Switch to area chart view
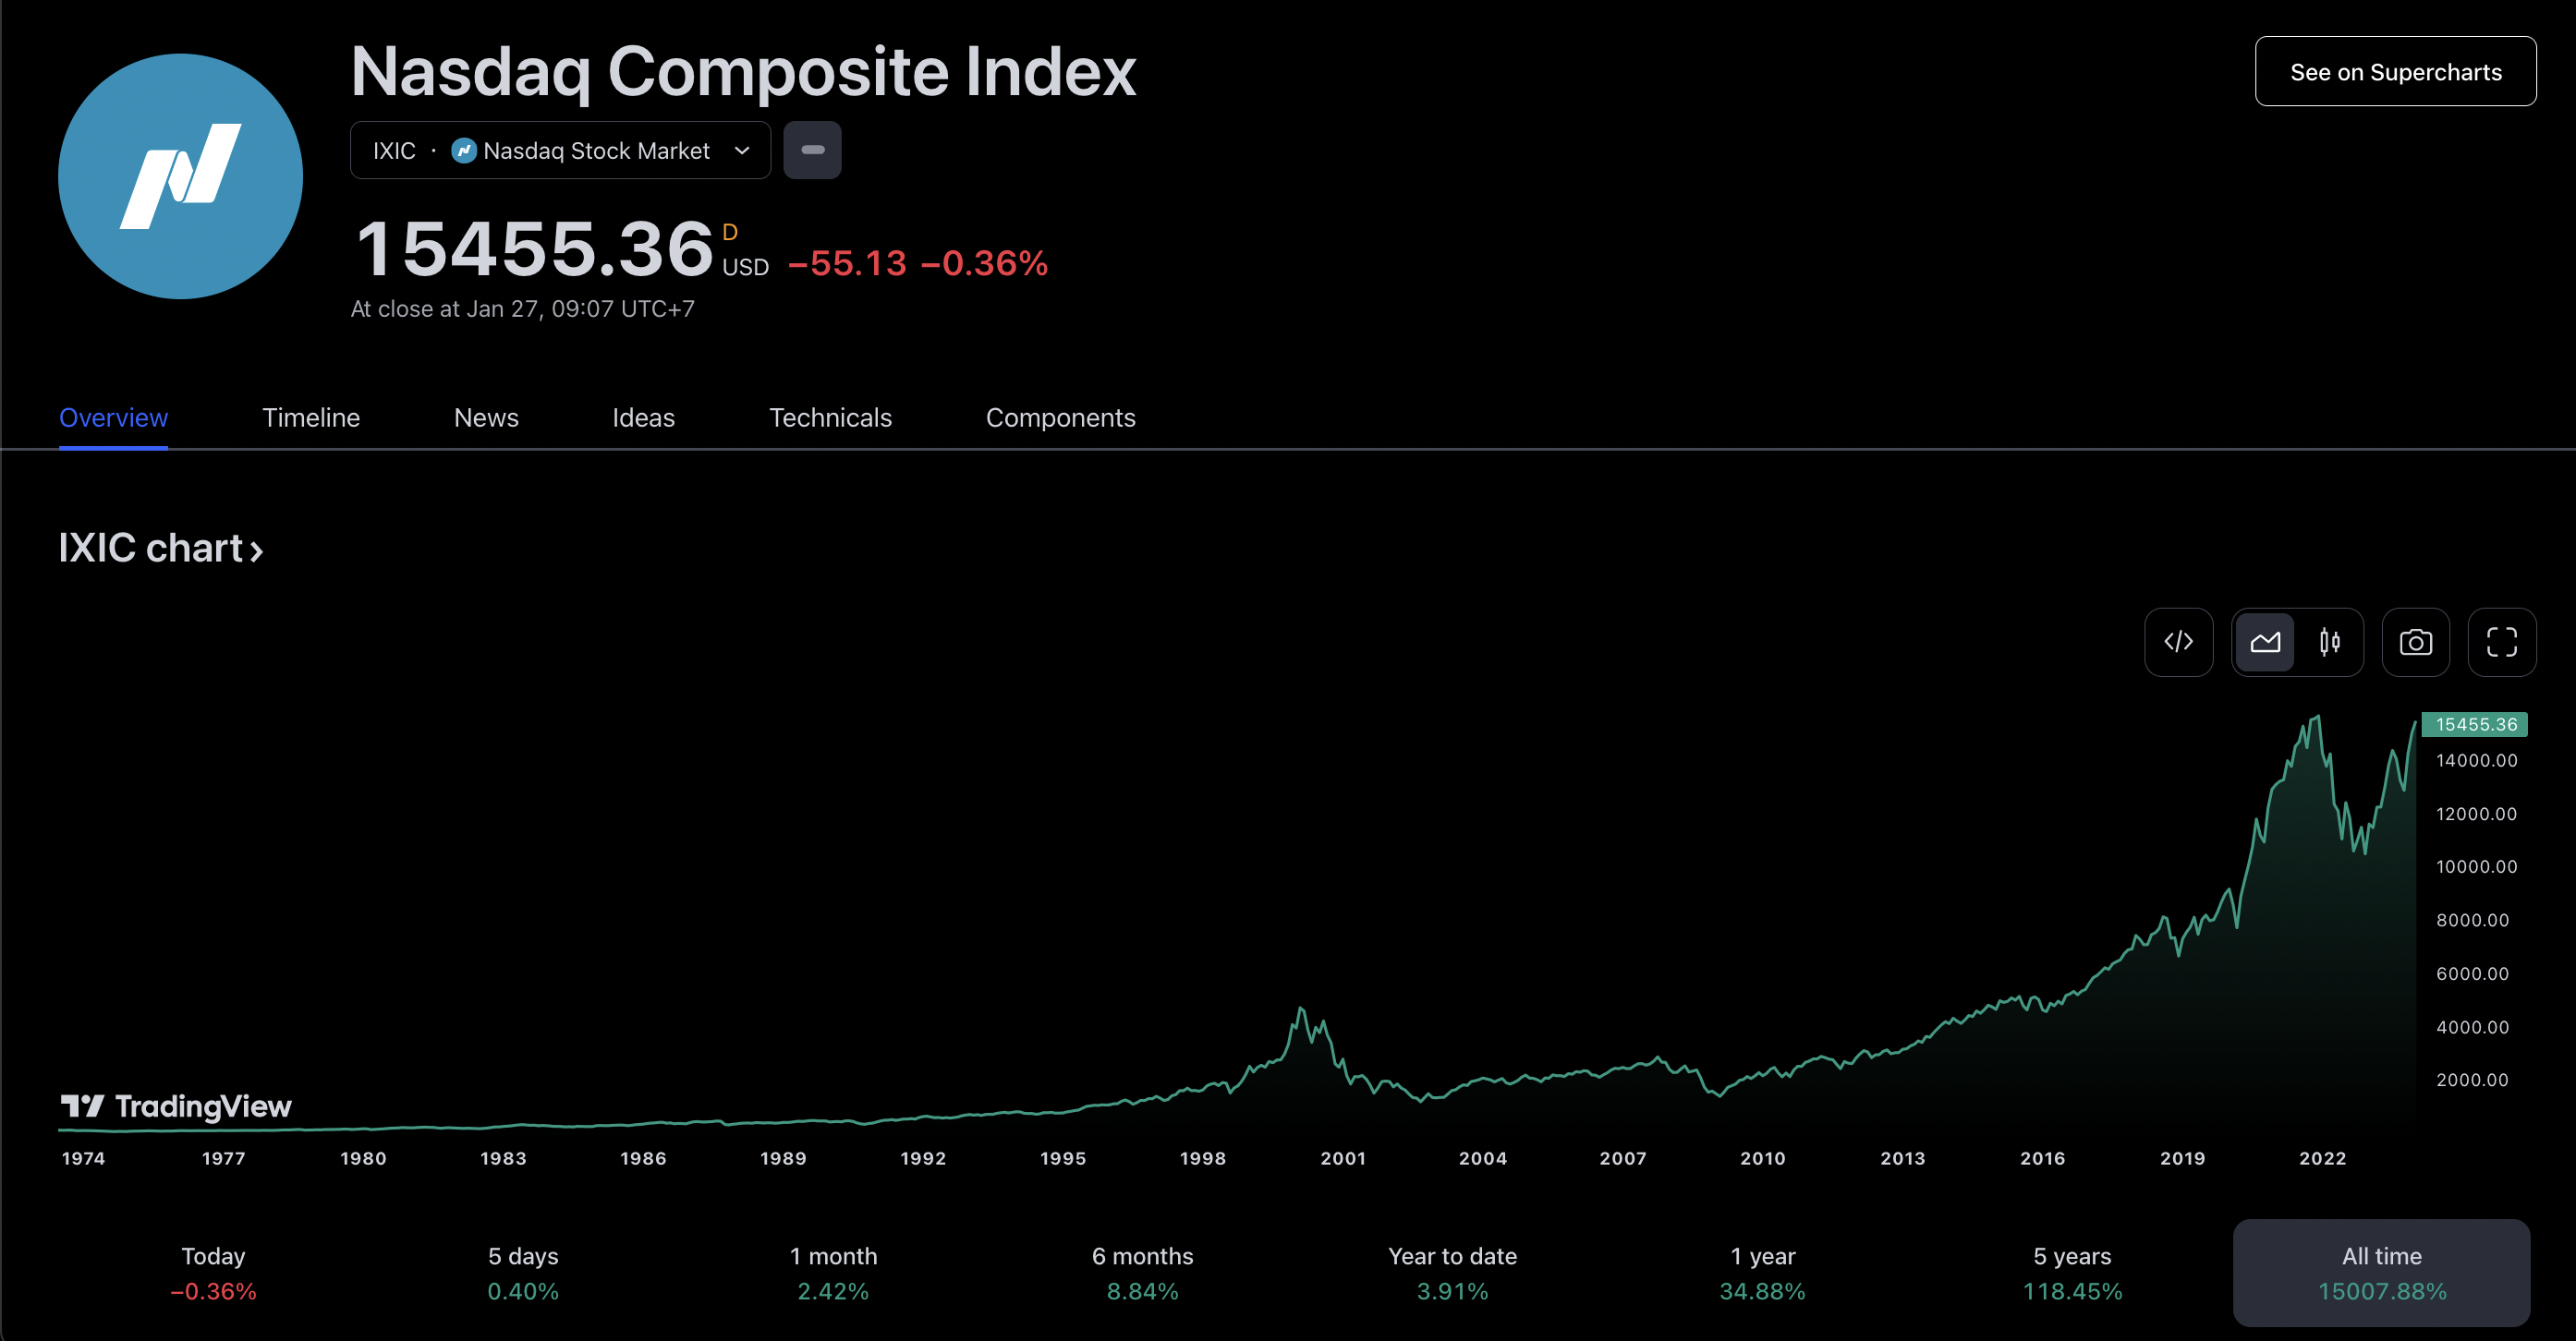 point(2265,642)
